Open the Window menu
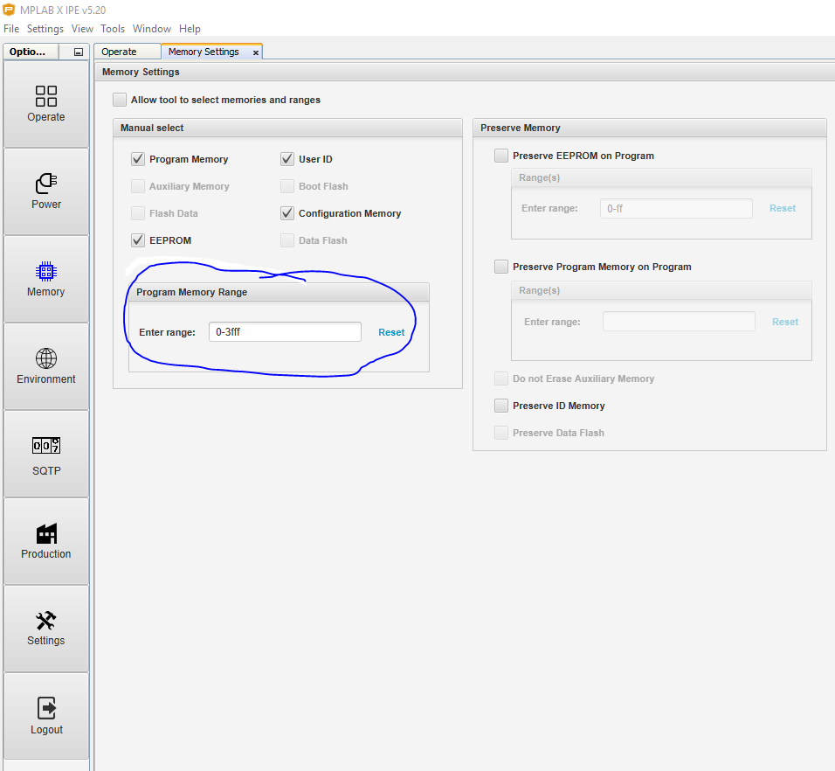The height and width of the screenshot is (771, 835). [152, 29]
